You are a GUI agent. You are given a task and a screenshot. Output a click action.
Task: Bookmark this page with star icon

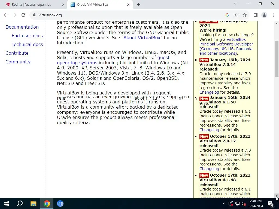(x=245, y=15)
